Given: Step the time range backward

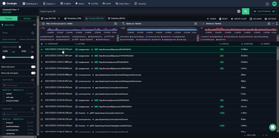Looking at the screenshot, I should click(255, 11).
